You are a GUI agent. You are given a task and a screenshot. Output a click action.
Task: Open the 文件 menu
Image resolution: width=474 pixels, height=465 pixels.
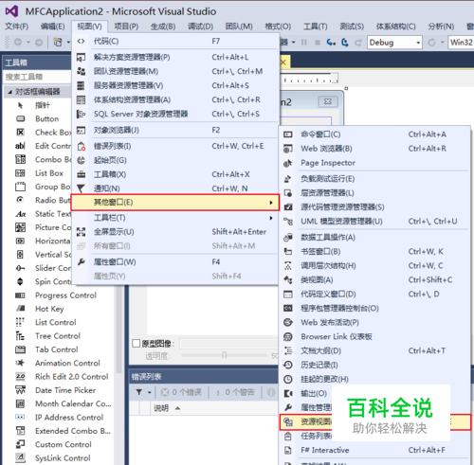coord(16,27)
